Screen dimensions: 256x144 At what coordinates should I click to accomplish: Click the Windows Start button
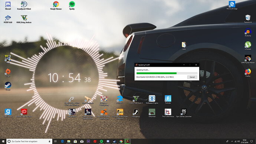[x=3, y=141]
